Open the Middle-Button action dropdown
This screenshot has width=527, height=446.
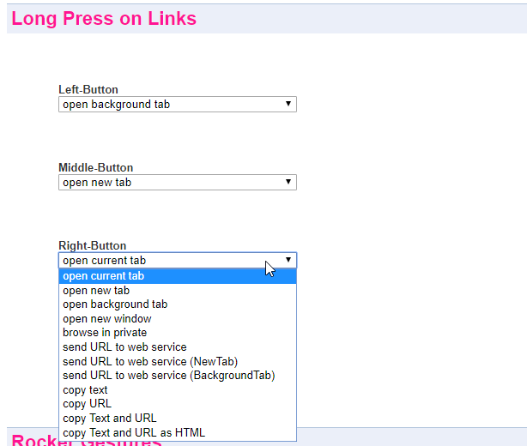(x=178, y=183)
